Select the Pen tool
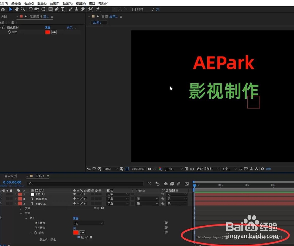Image resolution: width=294 pixels, height=246 pixels. 57,9
